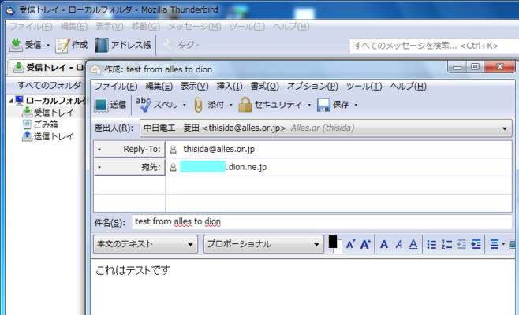Open compose window 編集(E) menu

[159, 87]
